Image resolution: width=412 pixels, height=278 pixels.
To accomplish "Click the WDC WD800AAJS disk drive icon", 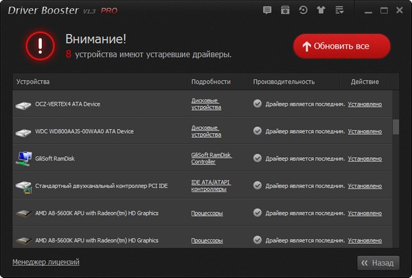I will tap(23, 132).
